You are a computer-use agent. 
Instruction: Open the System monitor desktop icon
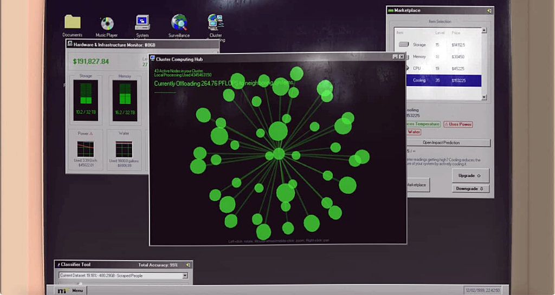tap(143, 22)
